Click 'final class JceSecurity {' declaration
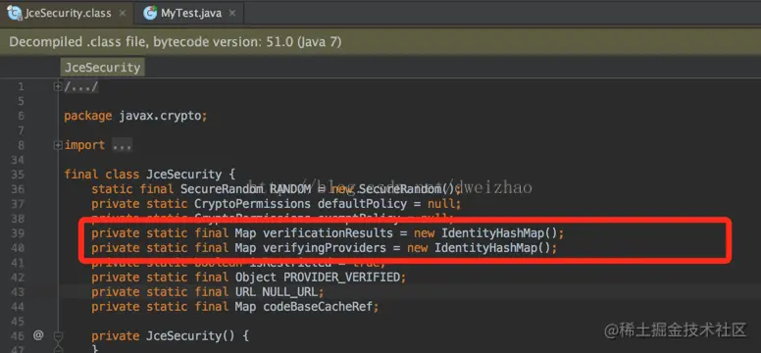 150,175
